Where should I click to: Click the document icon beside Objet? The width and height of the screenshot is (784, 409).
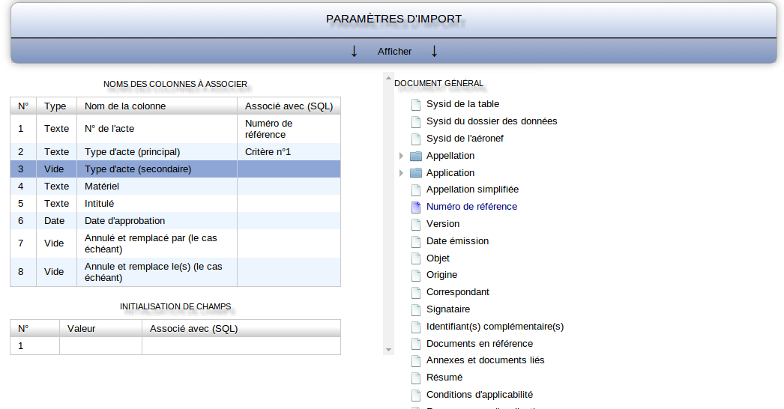coord(415,258)
